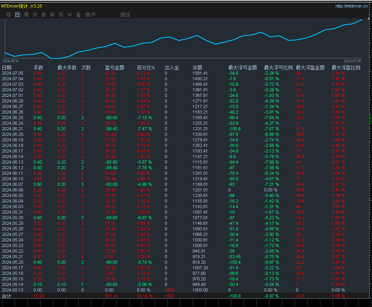Screen dimensions: 372x307
Task: Select the 2024.05.20 row date
Action: pos(13,262)
